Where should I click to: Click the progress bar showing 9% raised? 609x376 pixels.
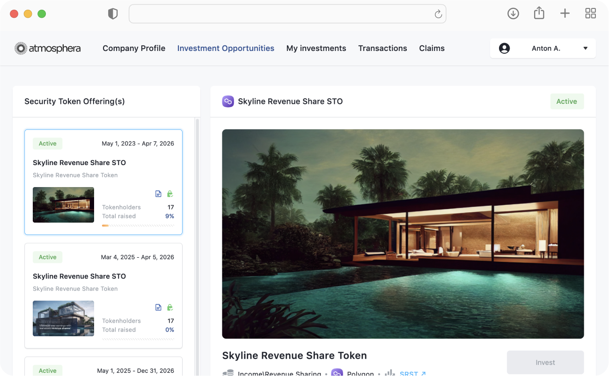coord(138,225)
